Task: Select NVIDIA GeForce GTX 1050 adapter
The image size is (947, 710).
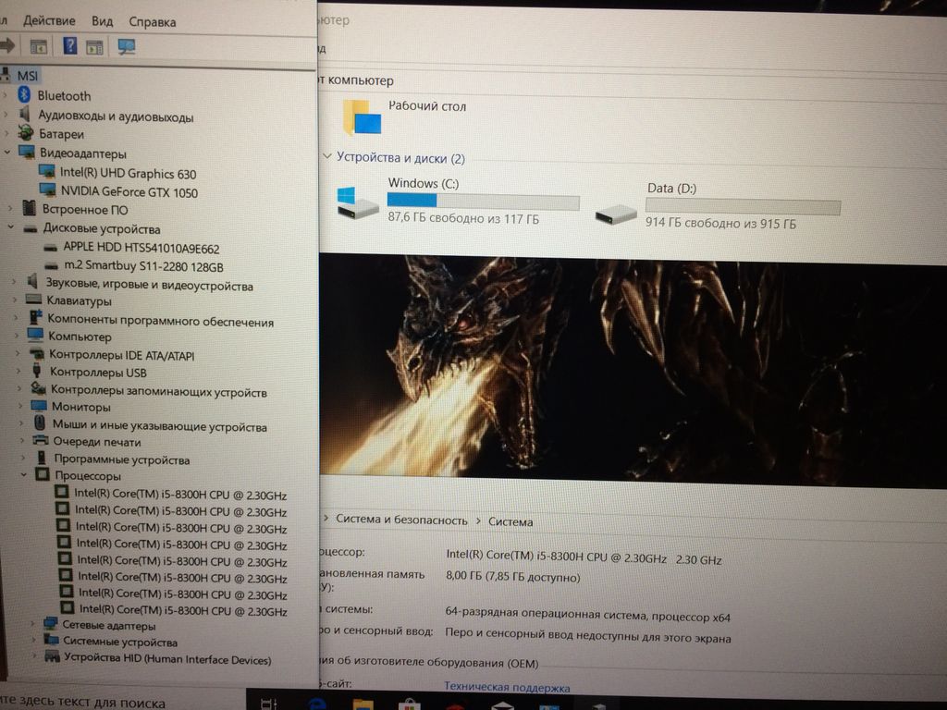Action: (129, 192)
